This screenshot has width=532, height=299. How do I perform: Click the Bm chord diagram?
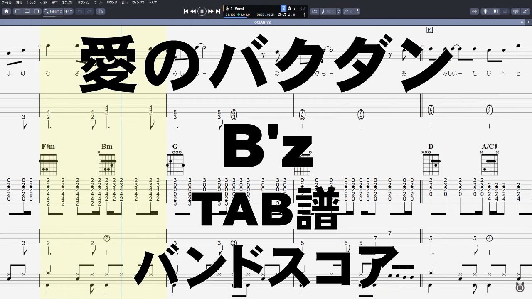(107, 162)
